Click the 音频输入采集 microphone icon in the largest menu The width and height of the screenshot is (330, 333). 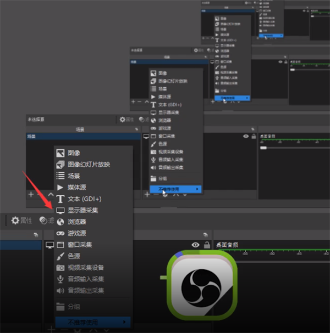(x=61, y=279)
